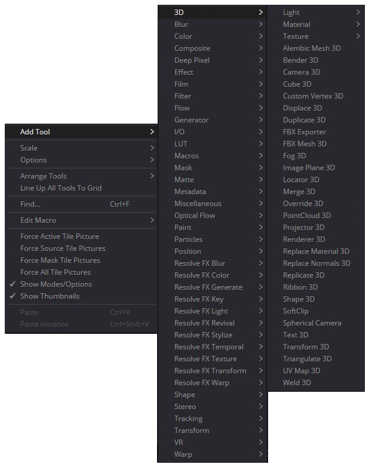
Task: Add a Bender 3D tool
Action: tap(316, 60)
